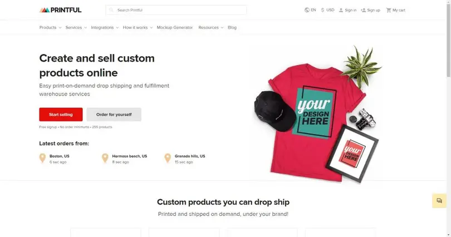The width and height of the screenshot is (451, 237).
Task: Click the Hermosa beach location pin
Action: [105, 159]
